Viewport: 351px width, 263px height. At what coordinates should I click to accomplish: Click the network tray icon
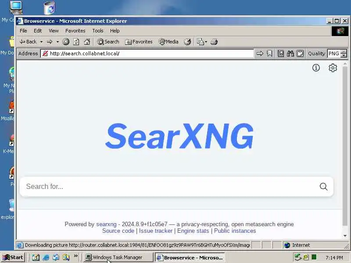(x=298, y=257)
